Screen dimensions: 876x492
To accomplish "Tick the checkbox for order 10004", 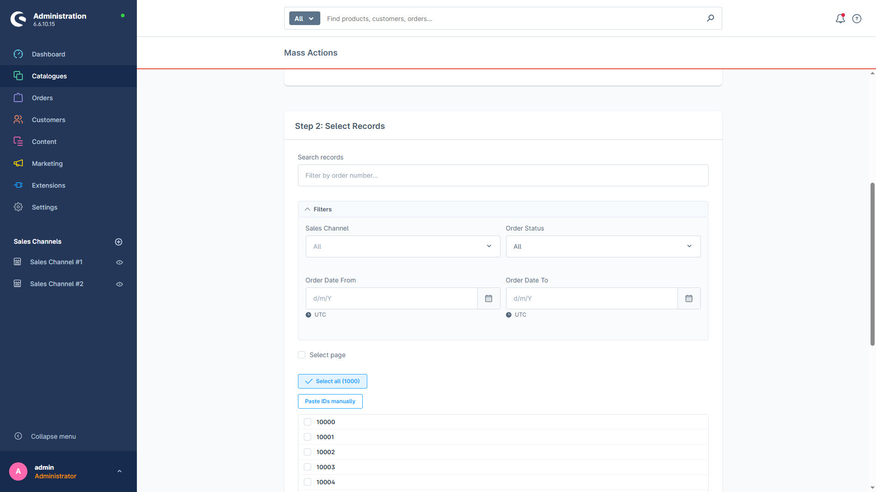I will coord(308,482).
